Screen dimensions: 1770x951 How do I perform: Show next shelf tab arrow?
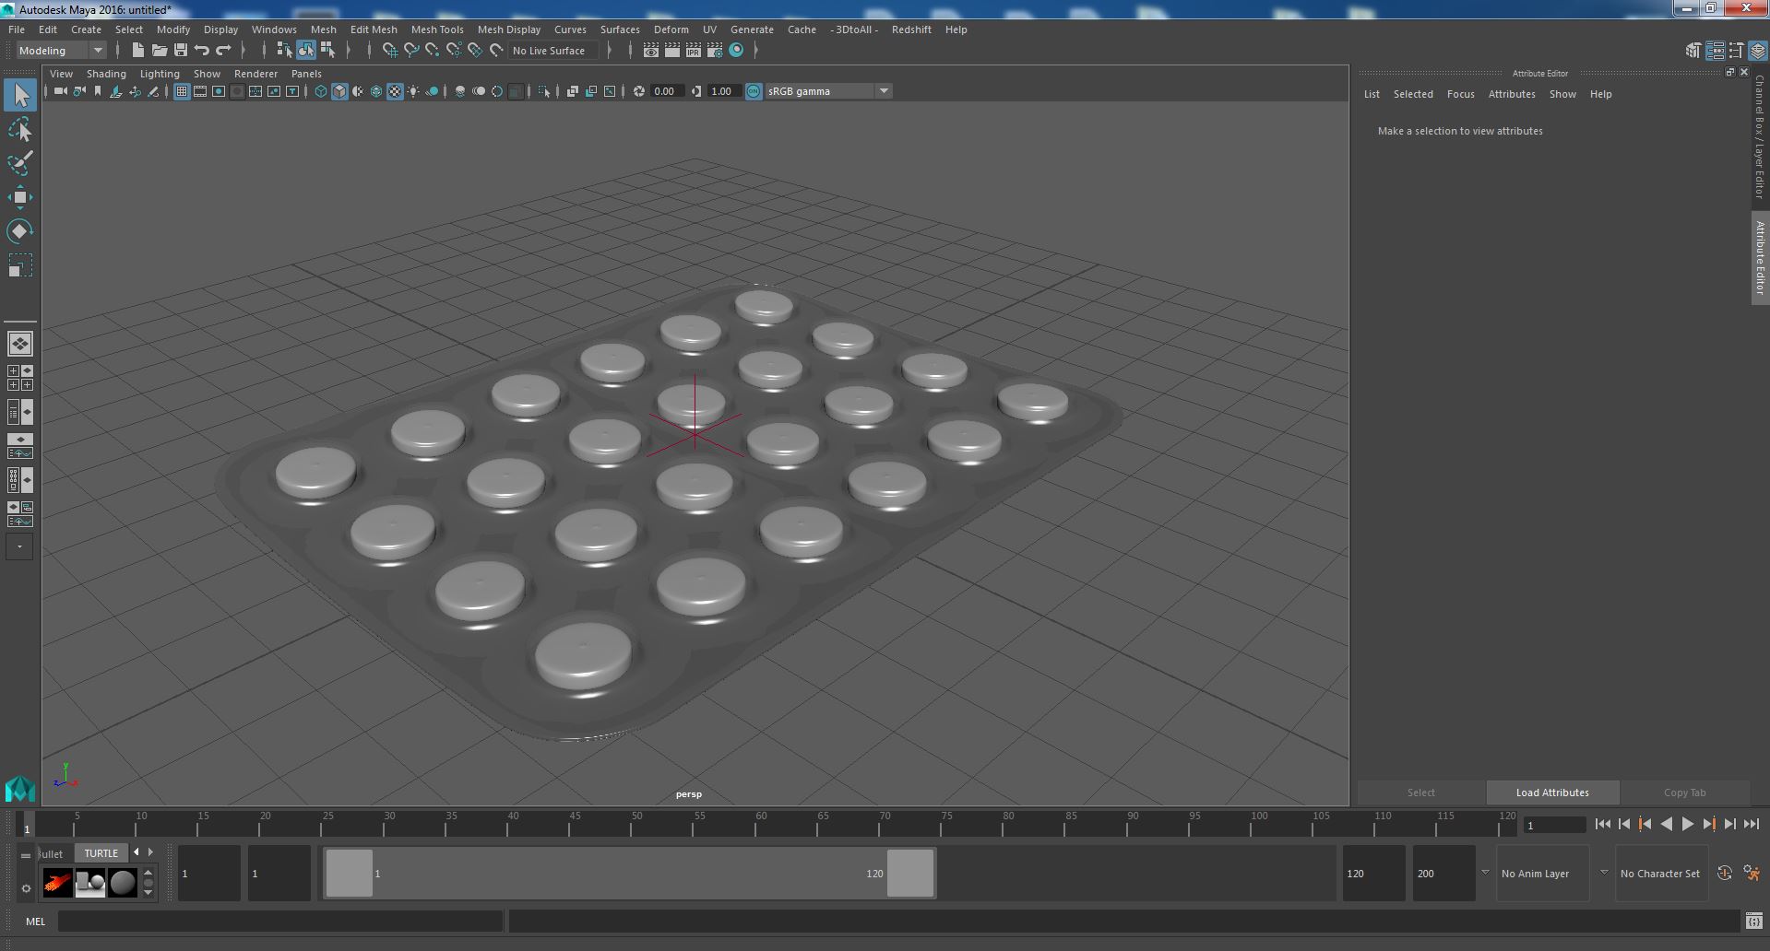[150, 852]
